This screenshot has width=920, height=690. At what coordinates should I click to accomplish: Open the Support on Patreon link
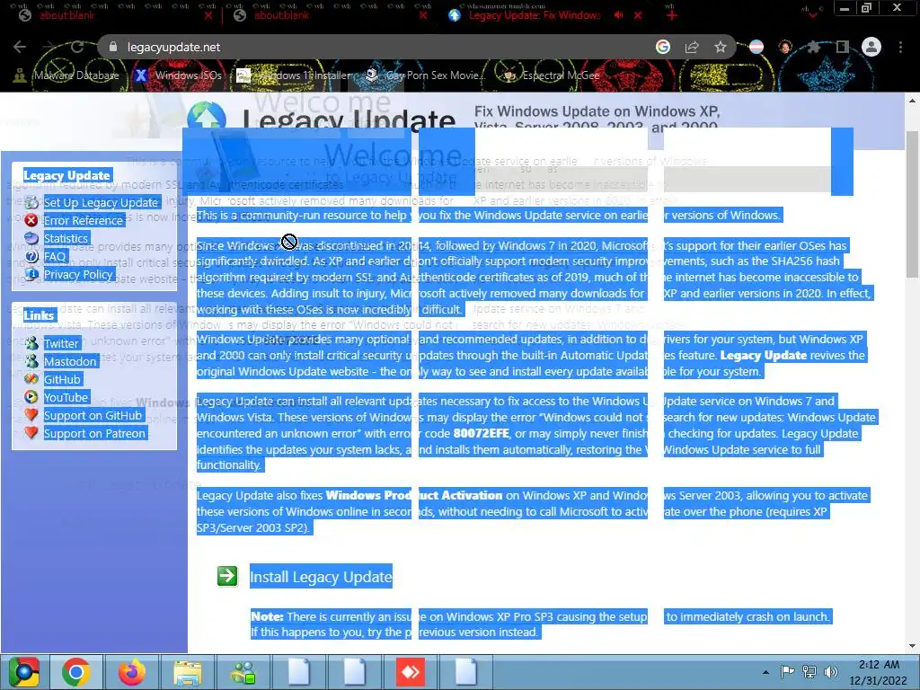point(94,434)
